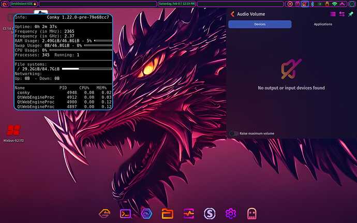This screenshot has height=223, width=357.
Task: Click the round button at panel's right end
Action: [x=352, y=4]
